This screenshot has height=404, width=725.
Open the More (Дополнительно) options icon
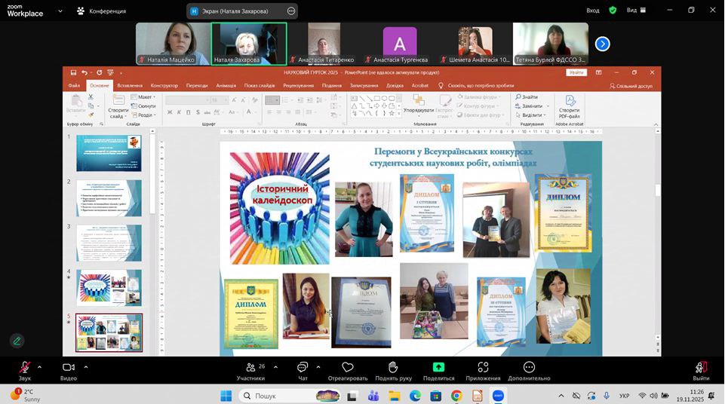coord(529,367)
